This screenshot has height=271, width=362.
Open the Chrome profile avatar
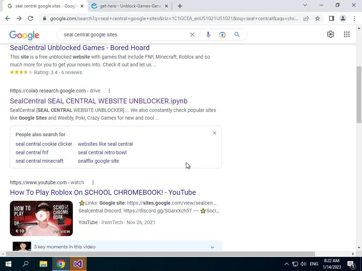pos(343,18)
